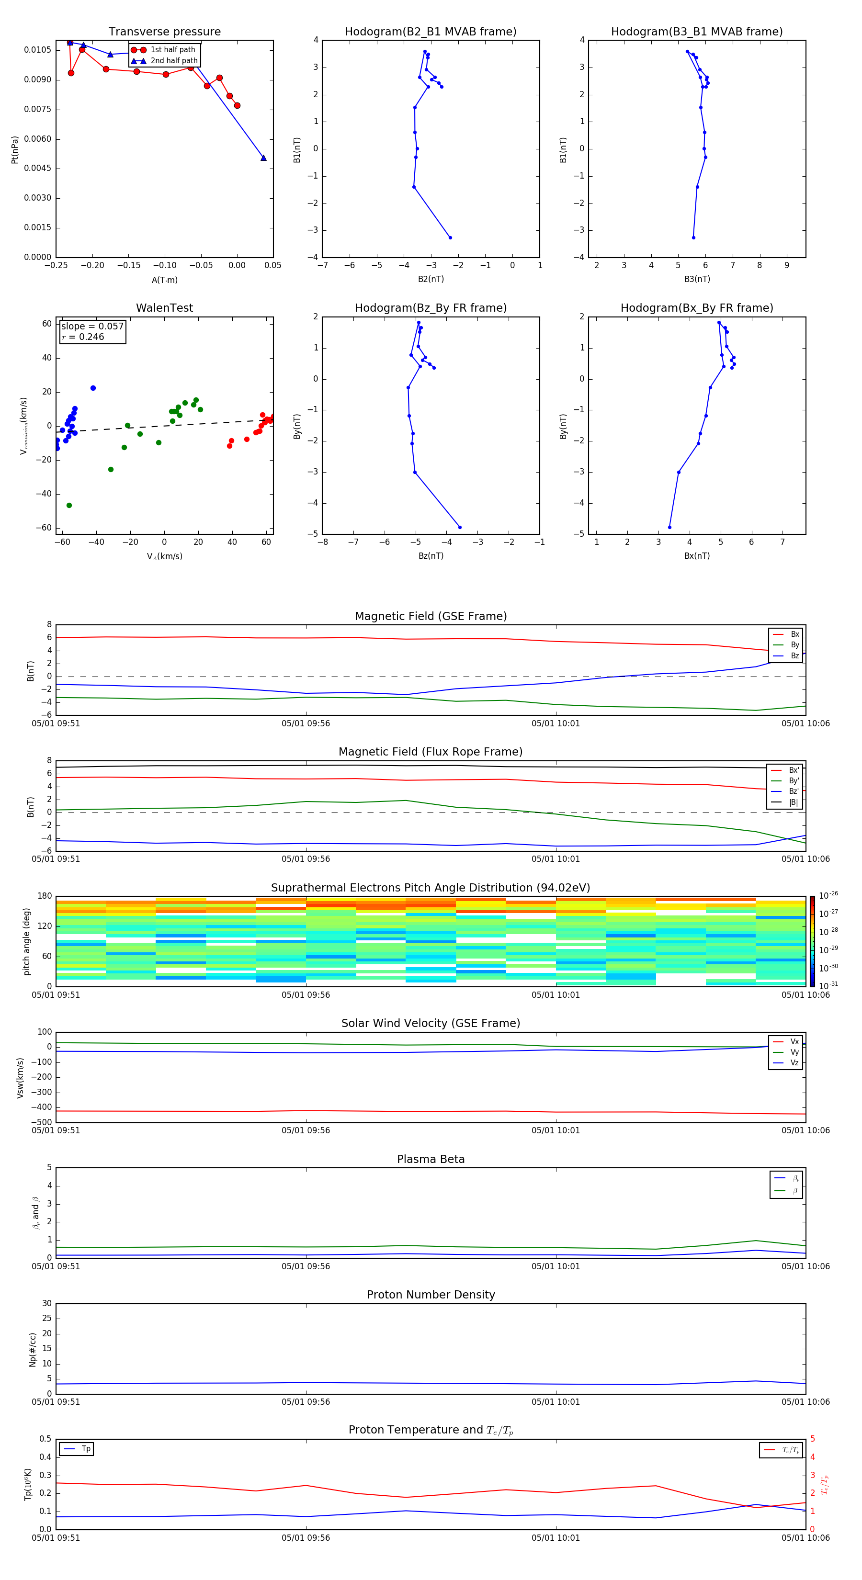862x1580 pixels.
Task: Click the 'Pt(nPa)' y-axis label
Action: coord(15,150)
